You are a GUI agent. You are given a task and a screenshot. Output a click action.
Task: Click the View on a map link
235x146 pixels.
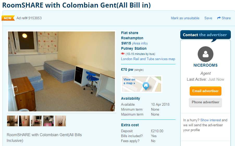129,81
